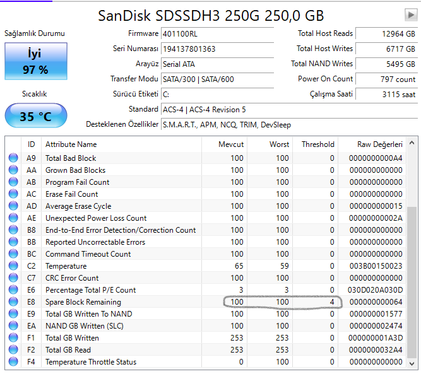The height and width of the screenshot is (374, 421).
Task: Click the blue orb beside Temperature row
Action: [x=13, y=266]
